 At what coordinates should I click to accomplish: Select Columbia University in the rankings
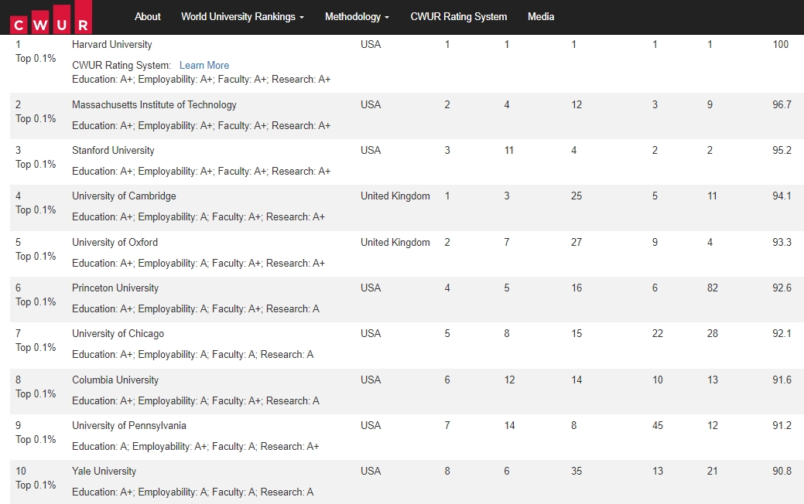click(x=115, y=380)
